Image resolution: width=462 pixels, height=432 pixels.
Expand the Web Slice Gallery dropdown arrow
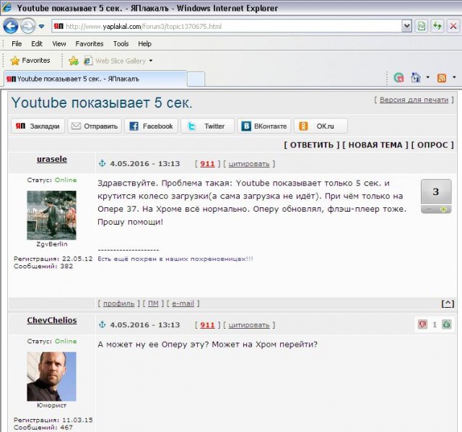coord(151,61)
